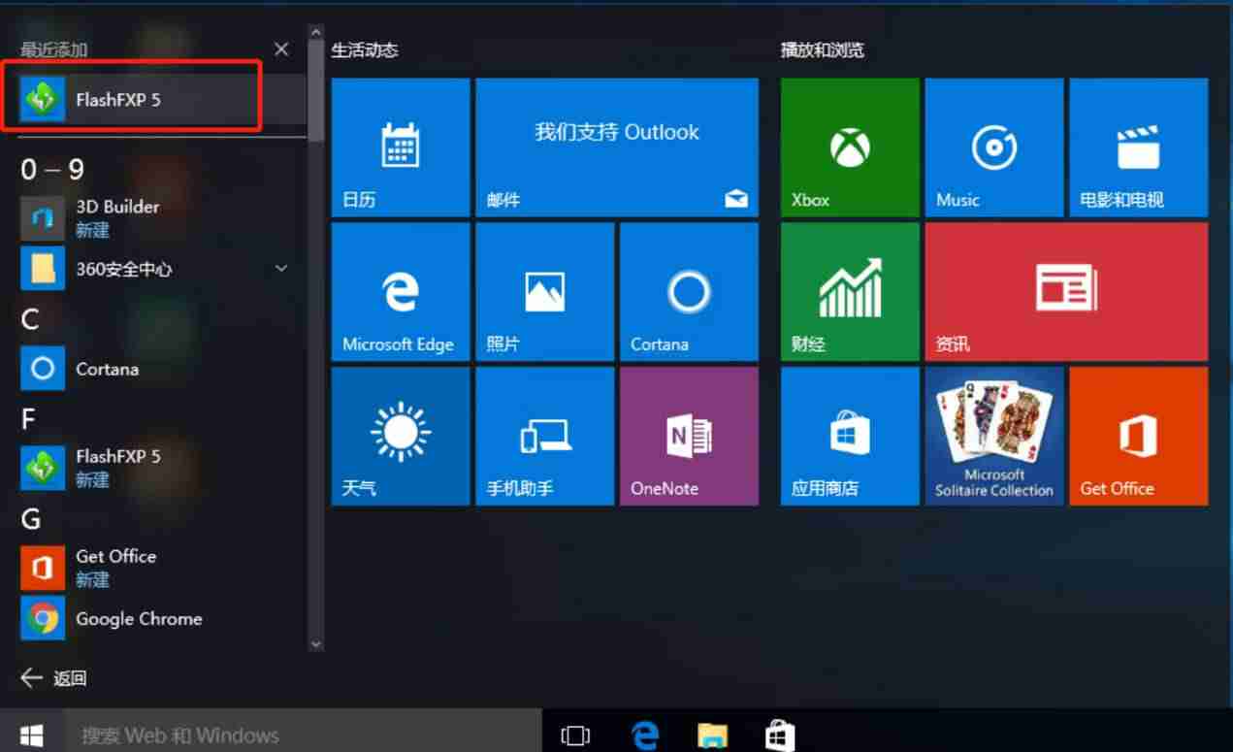Click the C alphabet section header
The image size is (1233, 752).
click(30, 319)
